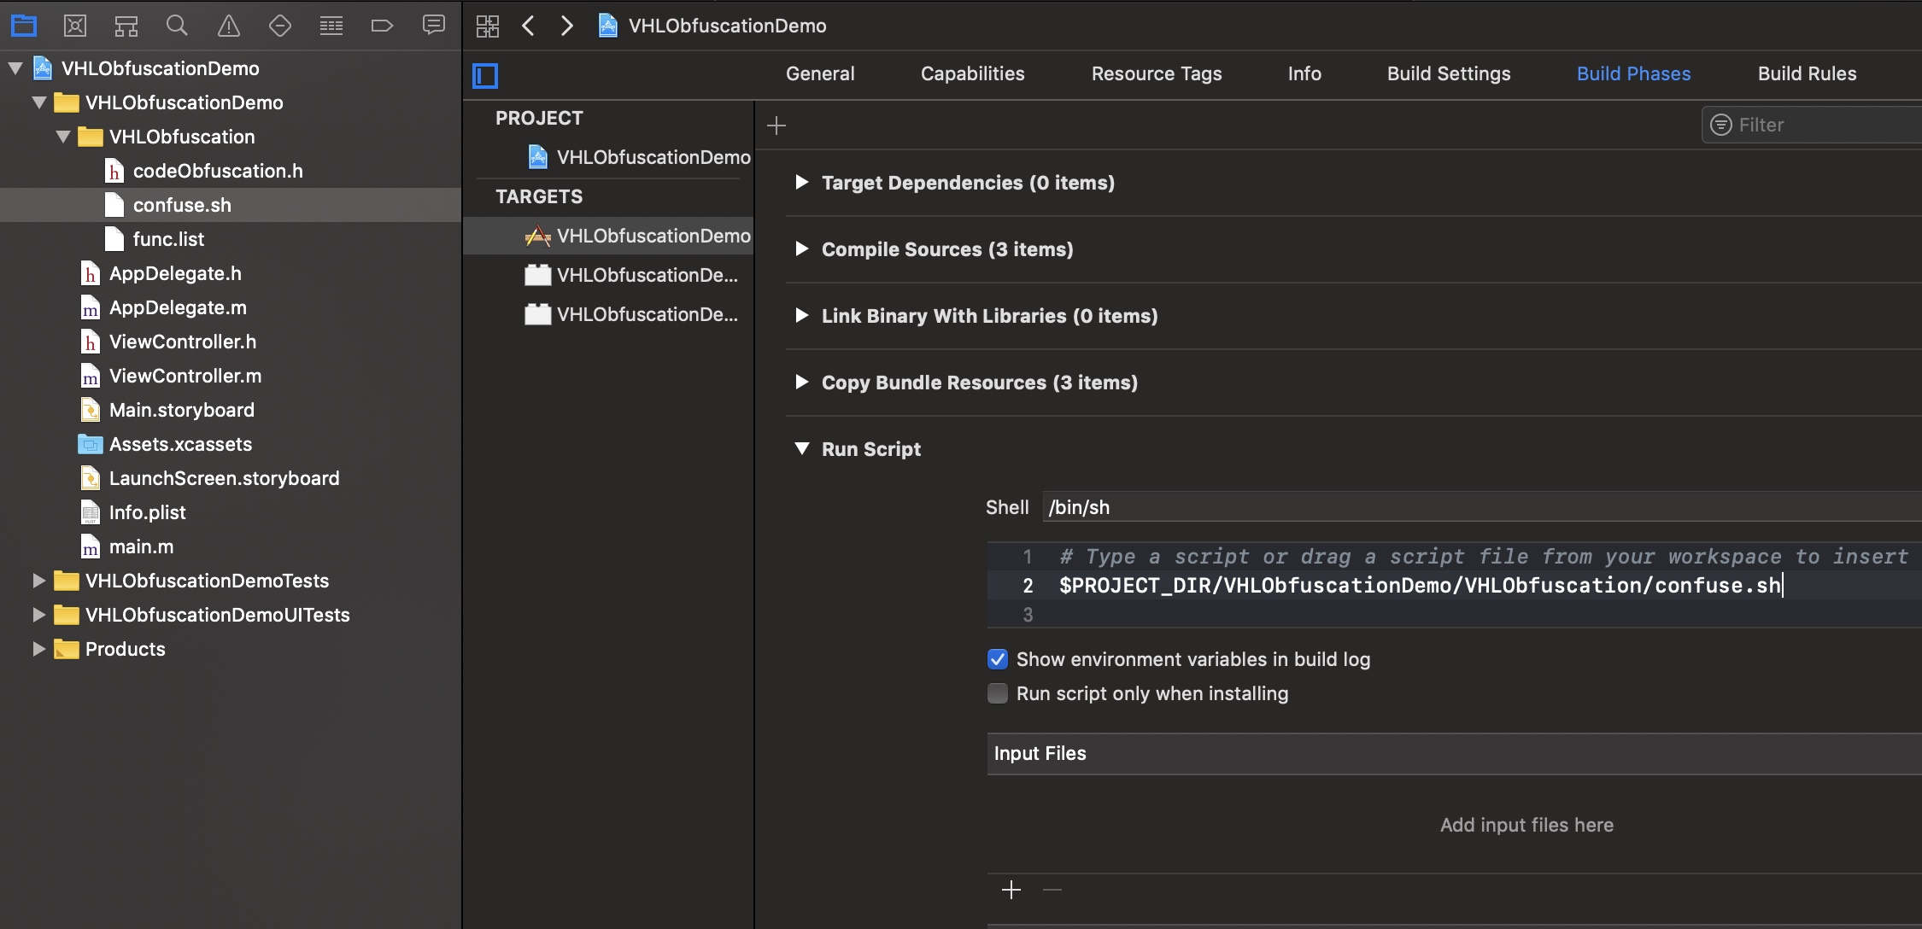Open the report navigator icon
This screenshot has height=929, width=1922.
(433, 26)
